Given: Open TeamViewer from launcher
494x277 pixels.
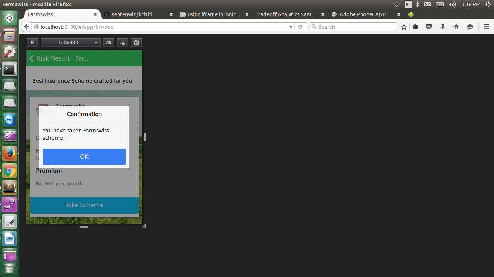Looking at the screenshot, I should [x=9, y=120].
